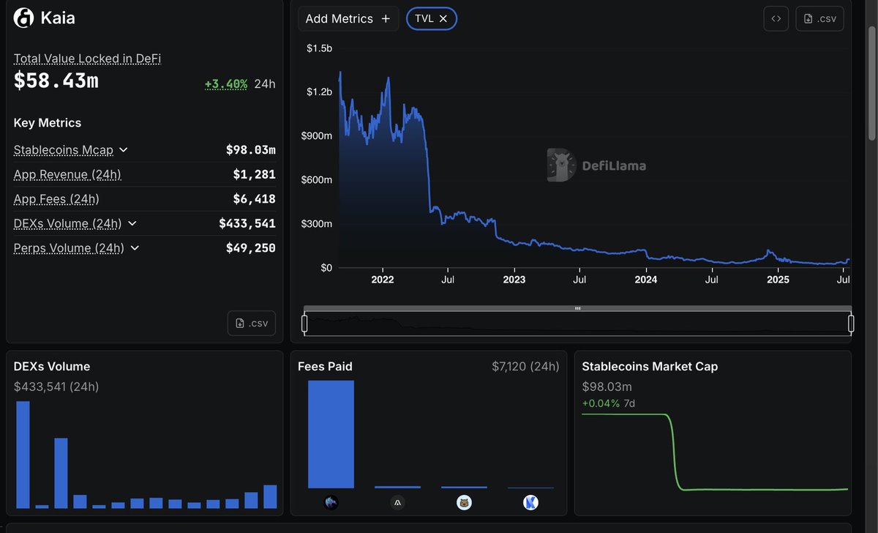Click the $7,120 (24h) fees value

pyautogui.click(x=525, y=366)
